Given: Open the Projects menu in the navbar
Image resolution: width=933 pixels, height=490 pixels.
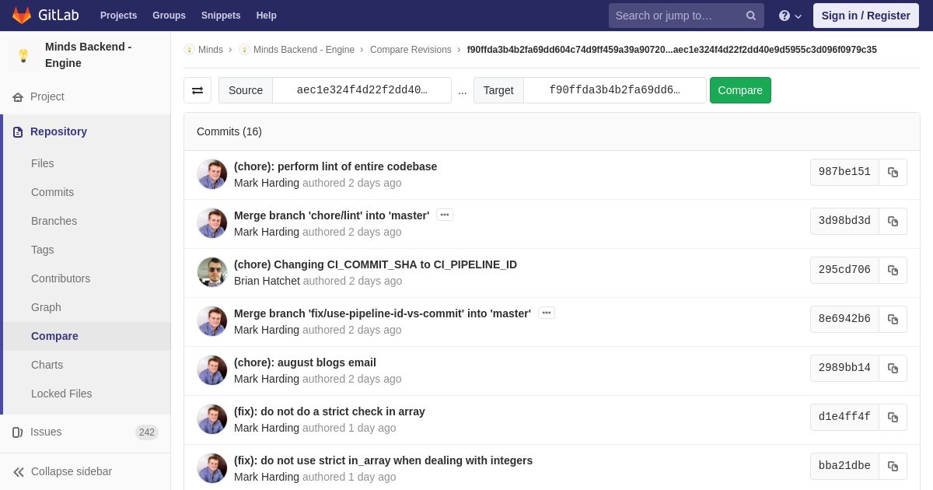Looking at the screenshot, I should (x=118, y=16).
